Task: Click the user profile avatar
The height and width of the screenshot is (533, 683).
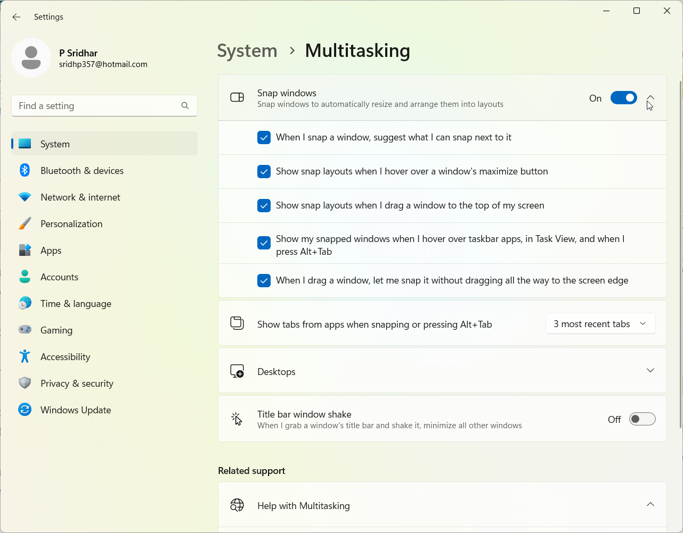Action: (x=31, y=58)
